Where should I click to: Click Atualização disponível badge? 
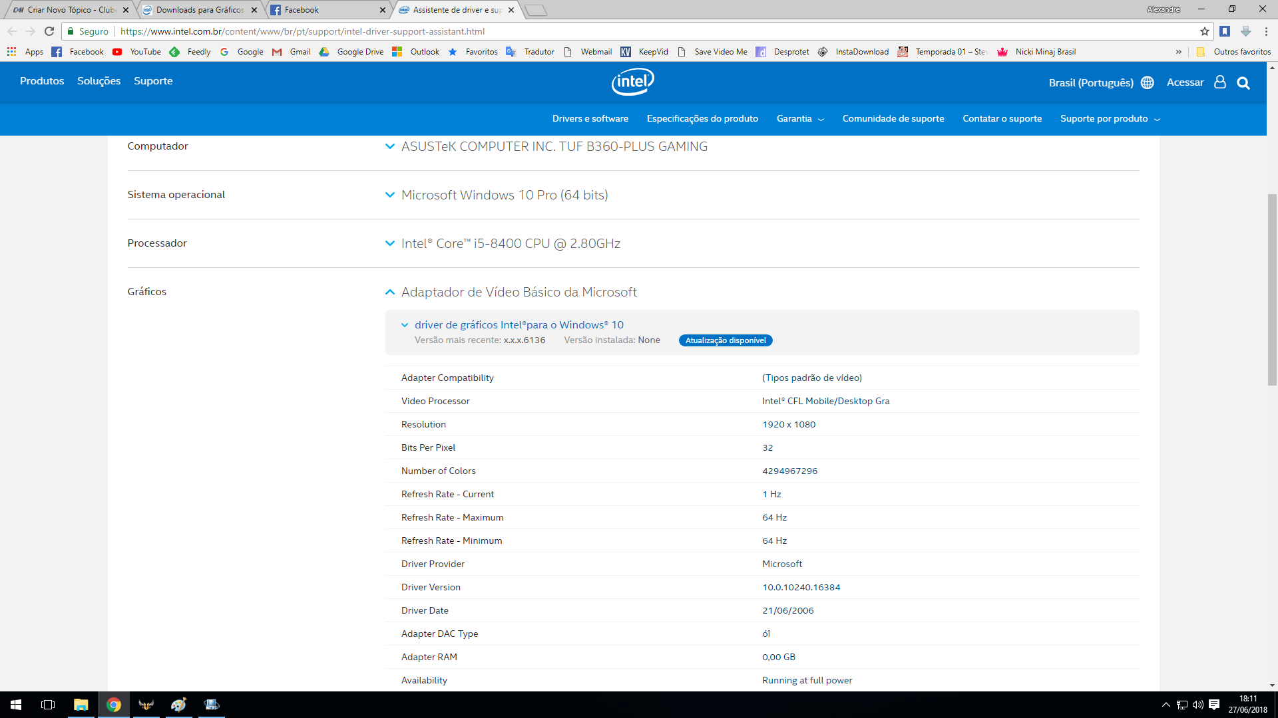[726, 340]
